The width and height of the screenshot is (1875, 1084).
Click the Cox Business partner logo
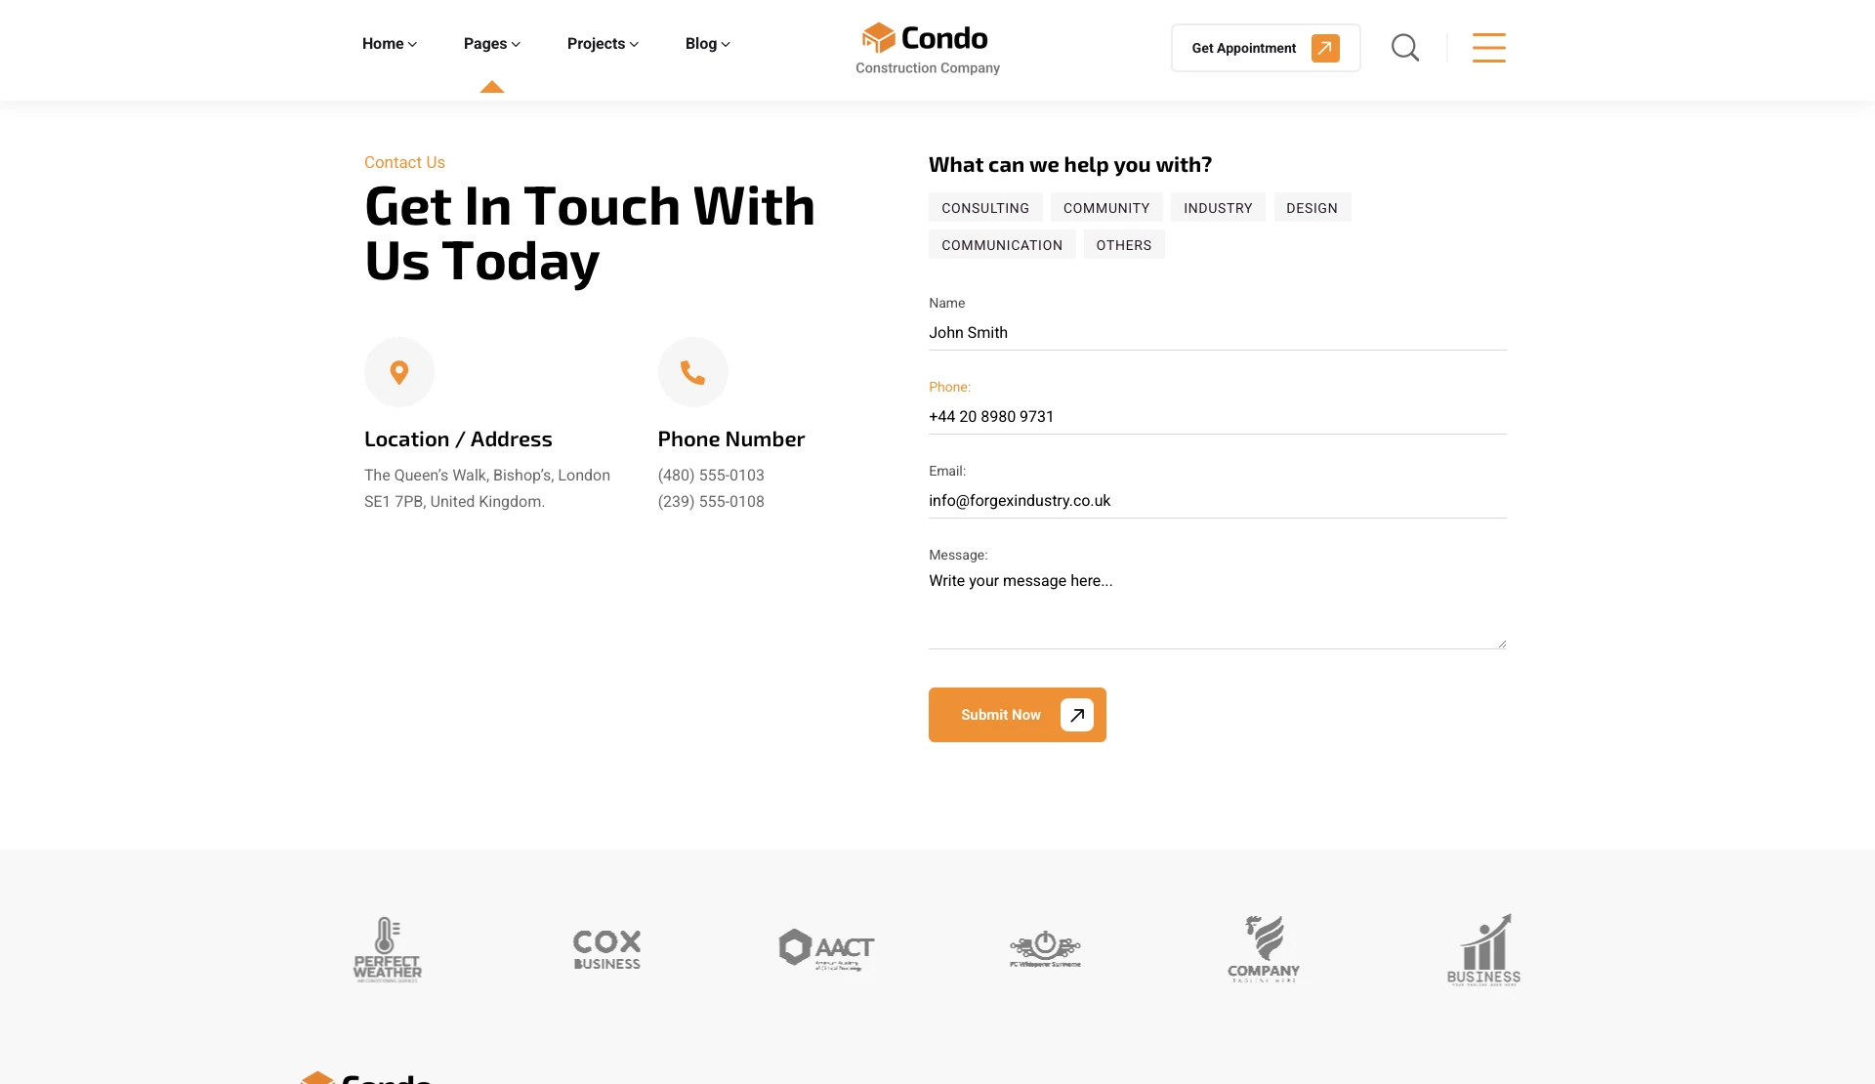tap(606, 948)
